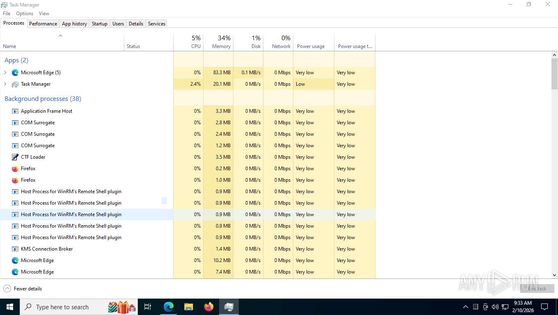Switch to the Performance tab
Viewport: 558px width, 315px height.
tap(43, 24)
